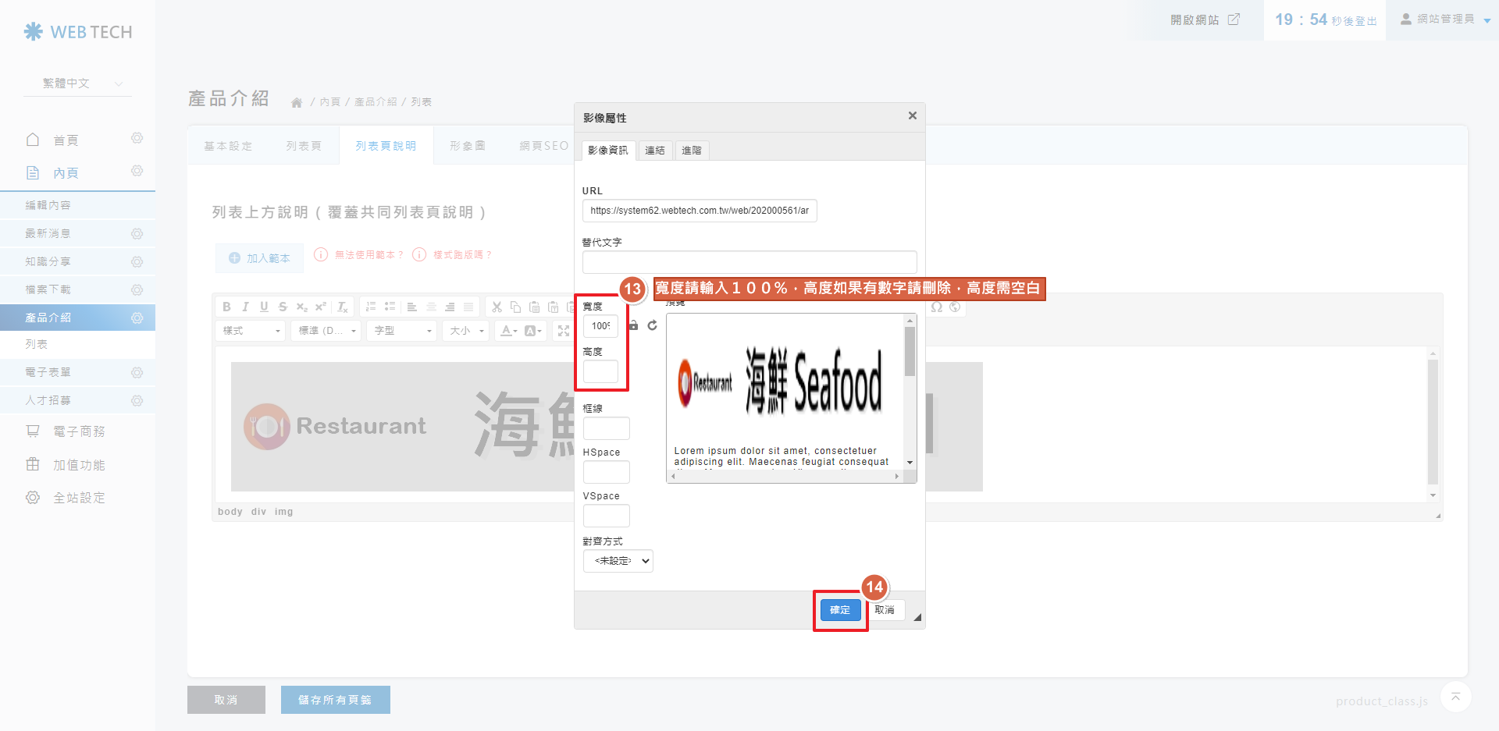The image size is (1499, 731).
Task: Open the 對齊方式 alignment dropdown
Action: coord(618,561)
